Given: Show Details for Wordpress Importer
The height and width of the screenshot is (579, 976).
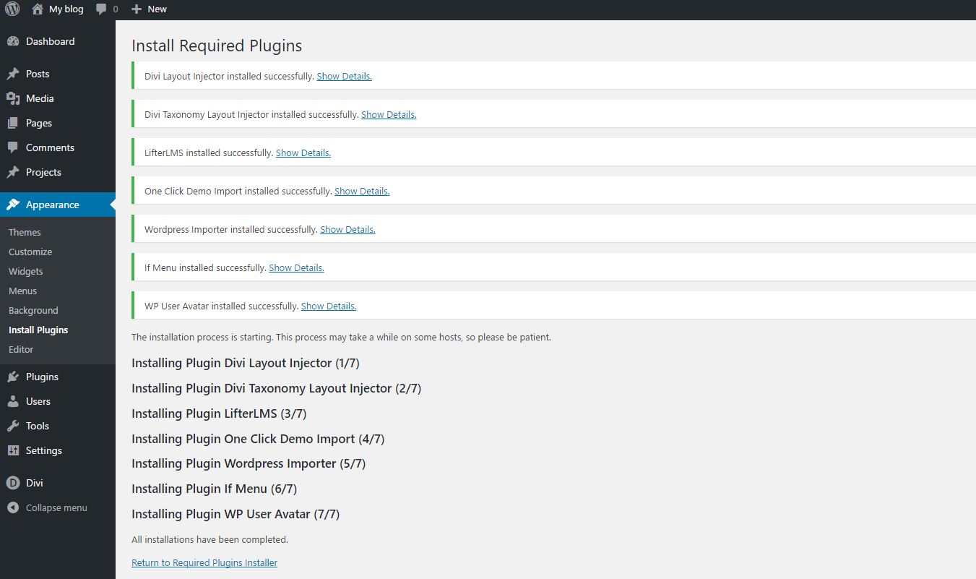Looking at the screenshot, I should (x=347, y=229).
